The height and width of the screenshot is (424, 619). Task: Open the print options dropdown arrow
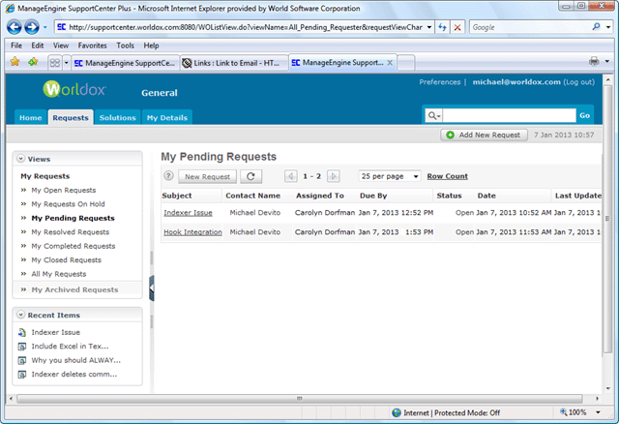point(607,61)
